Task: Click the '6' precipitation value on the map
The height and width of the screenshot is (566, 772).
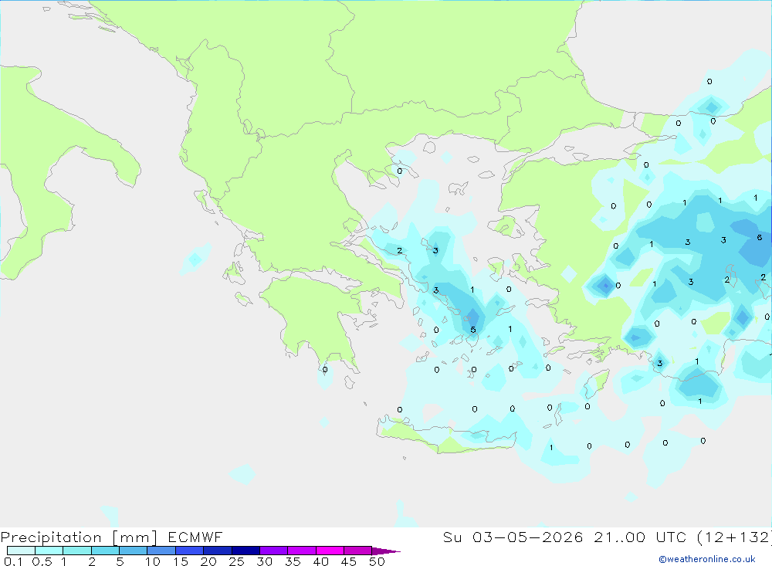Action: [x=760, y=237]
